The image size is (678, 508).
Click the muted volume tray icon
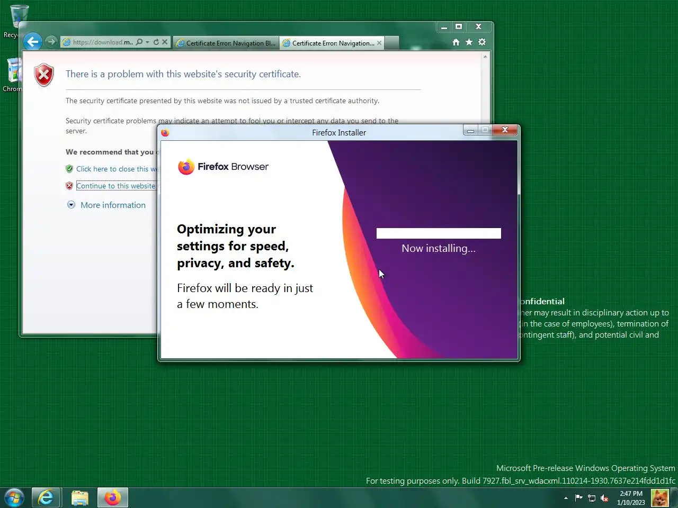pyautogui.click(x=604, y=498)
